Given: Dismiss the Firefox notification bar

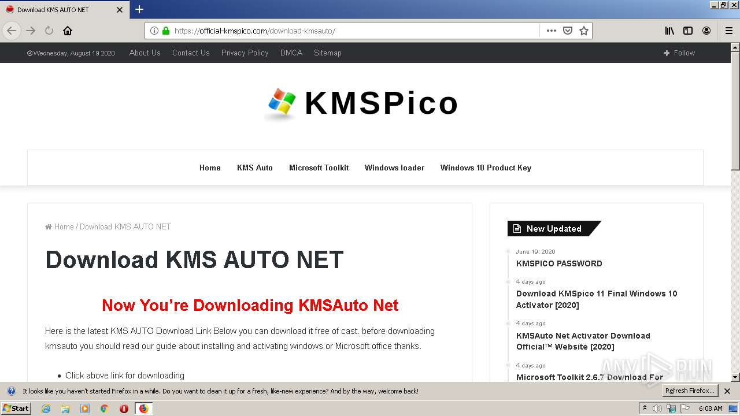Looking at the screenshot, I should click(x=728, y=391).
